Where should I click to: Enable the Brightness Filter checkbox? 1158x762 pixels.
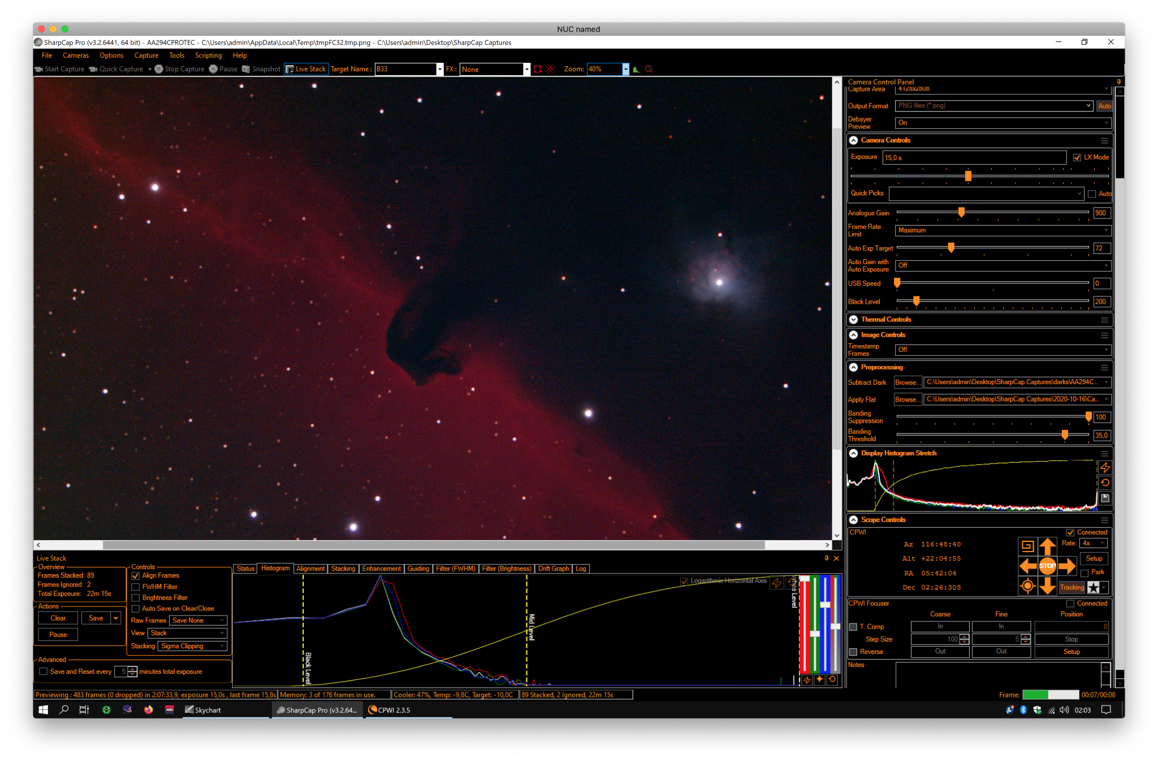pyautogui.click(x=136, y=598)
